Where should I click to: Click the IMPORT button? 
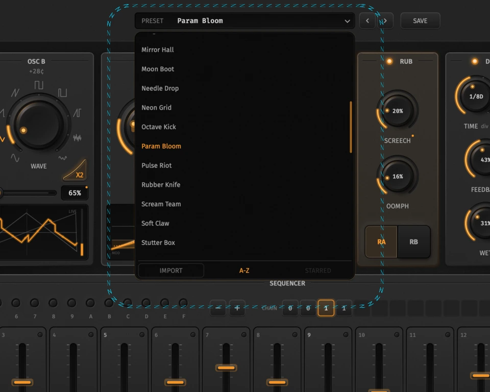coord(171,271)
